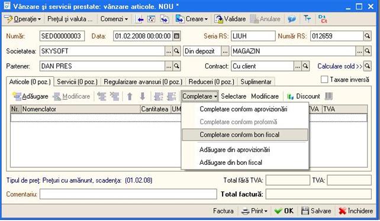Open the Creare dropdown menu
This screenshot has height=221, width=380.
pyautogui.click(x=192, y=19)
